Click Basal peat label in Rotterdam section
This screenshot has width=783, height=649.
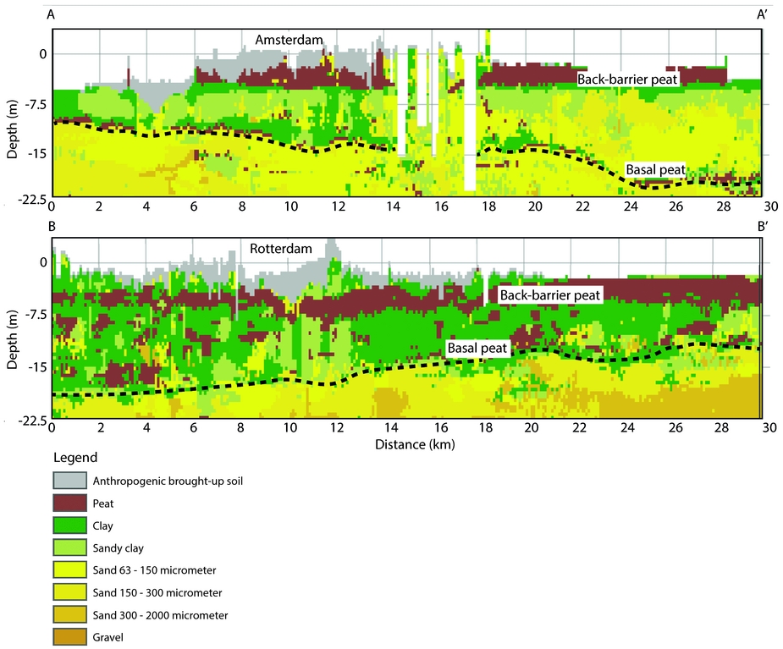click(x=477, y=348)
